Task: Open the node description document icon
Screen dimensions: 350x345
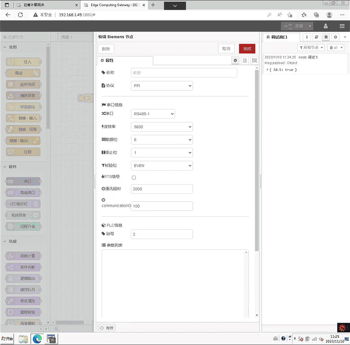Action: 245,60
